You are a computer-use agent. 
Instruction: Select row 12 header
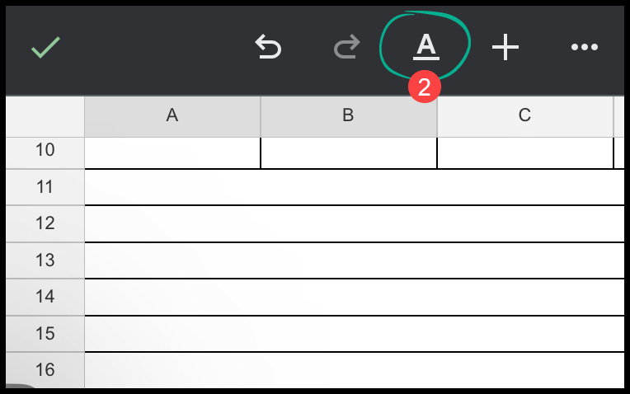45,223
